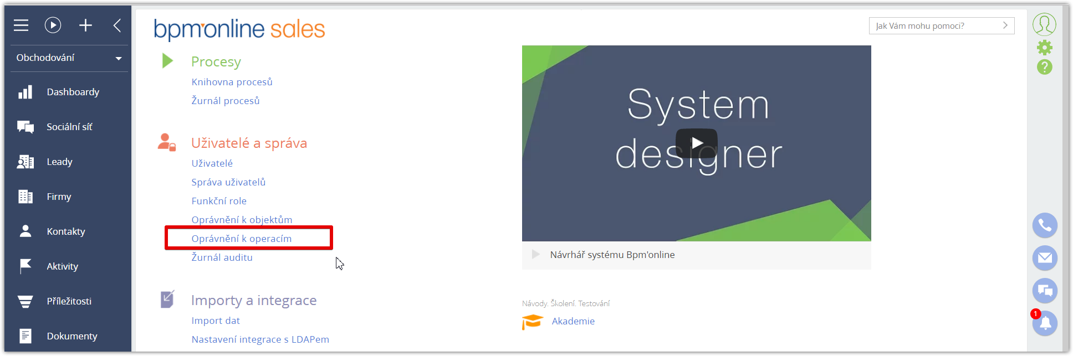The height and width of the screenshot is (356, 1073).
Task: Click the plus quick add icon
Action: point(85,25)
